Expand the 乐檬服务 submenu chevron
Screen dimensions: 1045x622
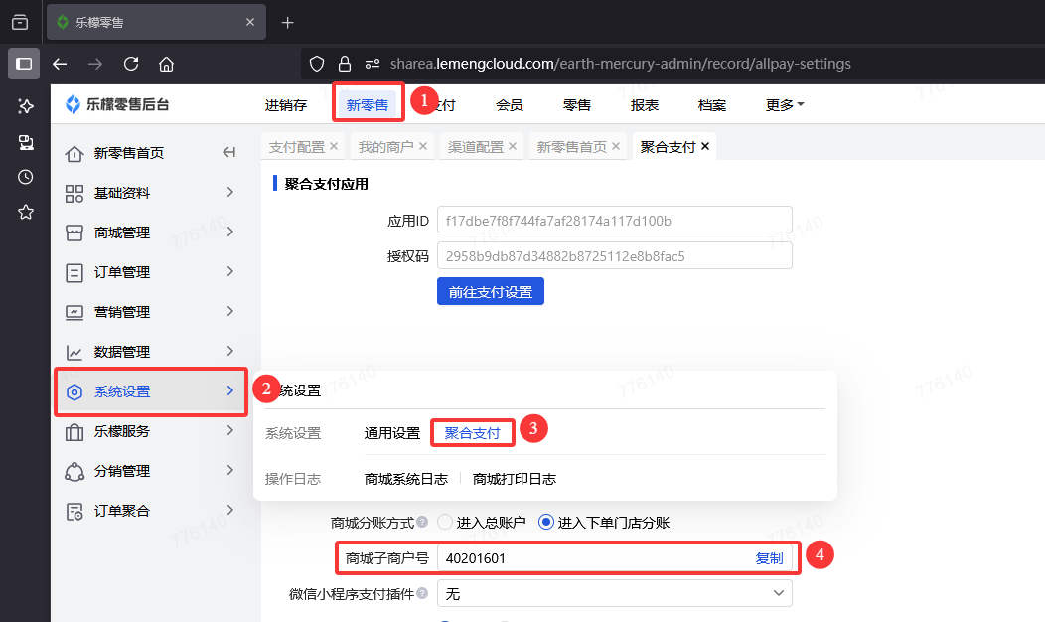(x=229, y=430)
